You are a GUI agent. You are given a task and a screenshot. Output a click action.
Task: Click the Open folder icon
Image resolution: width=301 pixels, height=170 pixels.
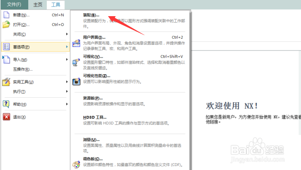point(6,24)
